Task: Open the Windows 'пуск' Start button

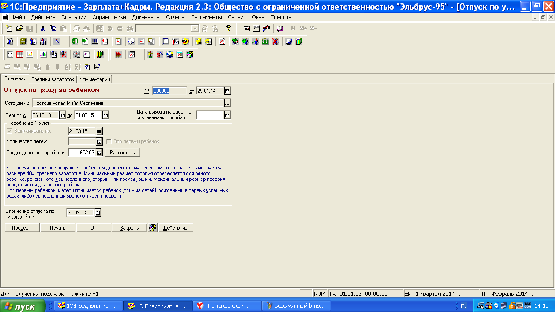Action: 23,306
